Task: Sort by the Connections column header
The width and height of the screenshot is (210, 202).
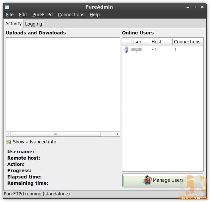Action: pos(188,42)
